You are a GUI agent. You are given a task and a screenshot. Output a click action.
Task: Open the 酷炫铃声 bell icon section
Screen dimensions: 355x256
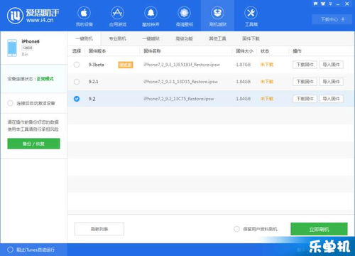point(151,16)
